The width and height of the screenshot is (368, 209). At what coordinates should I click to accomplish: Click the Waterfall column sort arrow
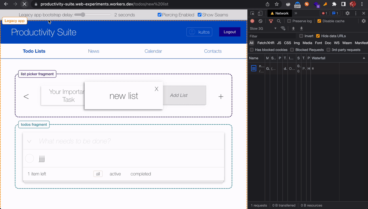[x=364, y=58]
